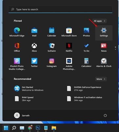Viewport: 119px width, 132px height.
Task: Focus the Type here to search box
Action: pos(60,9)
